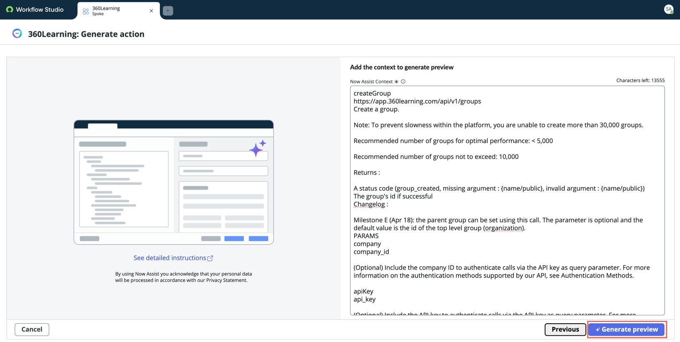
Task: Click the spoke icon in the 360Learning tab
Action: (86, 11)
